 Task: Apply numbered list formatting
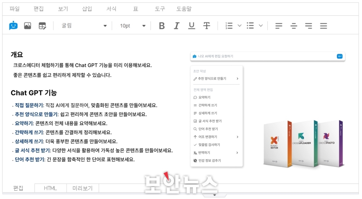[229, 26]
